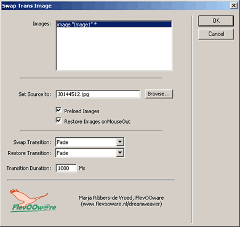Screen dimensions: 240x227
Task: Open the Swap Transition dropdown
Action: (x=120, y=142)
